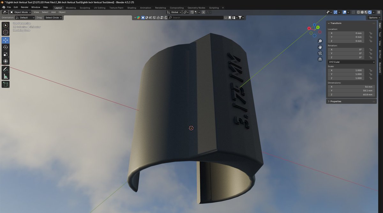The image size is (383, 213).
Task: Open the viewport Object menu
Action: coord(62,12)
